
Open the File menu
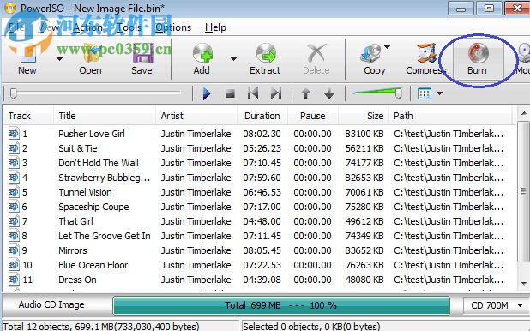(16, 27)
